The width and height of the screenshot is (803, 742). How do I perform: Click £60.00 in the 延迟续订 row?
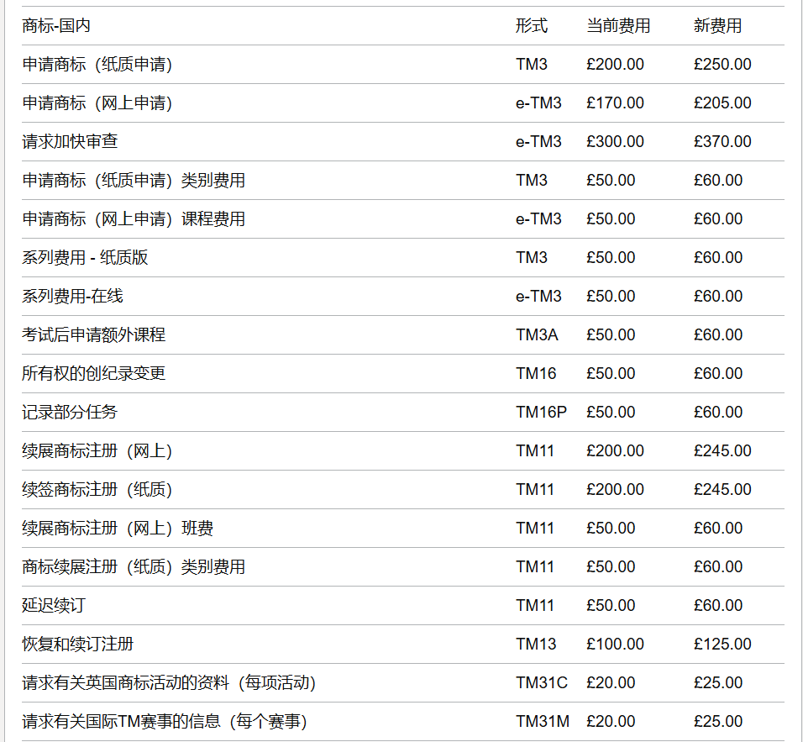coord(718,606)
